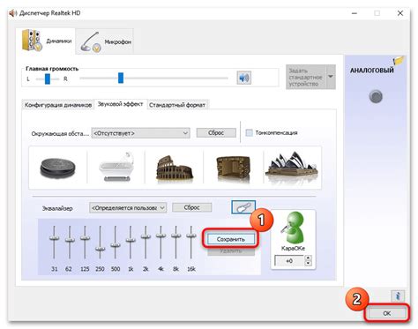Screen dimensions: 418x329
Task: Choose the stone corridor environment preset
Action: pos(234,168)
